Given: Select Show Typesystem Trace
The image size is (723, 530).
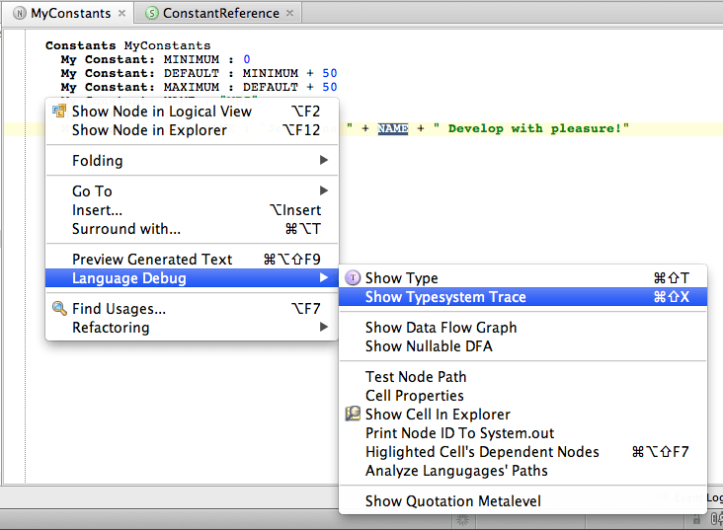Looking at the screenshot, I should pyautogui.click(x=445, y=297).
